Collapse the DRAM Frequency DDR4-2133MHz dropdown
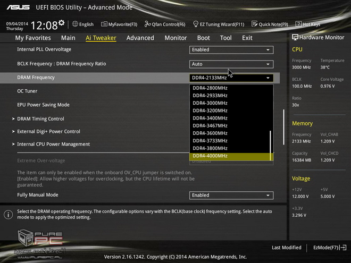 pos(231,78)
